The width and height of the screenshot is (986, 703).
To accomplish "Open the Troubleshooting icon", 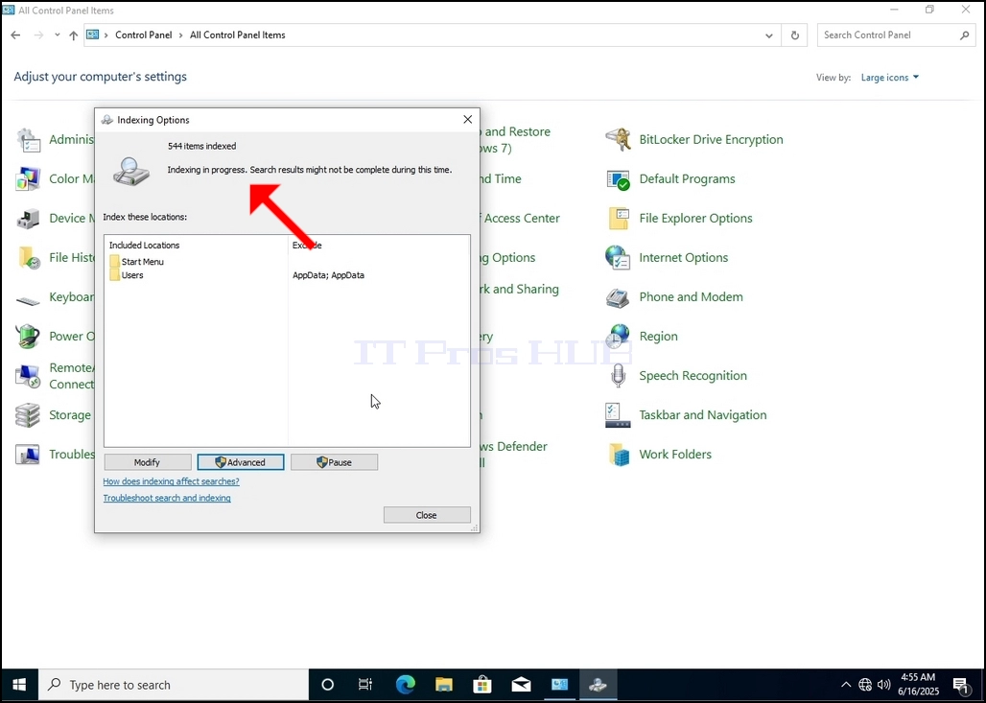I will click(x=29, y=454).
